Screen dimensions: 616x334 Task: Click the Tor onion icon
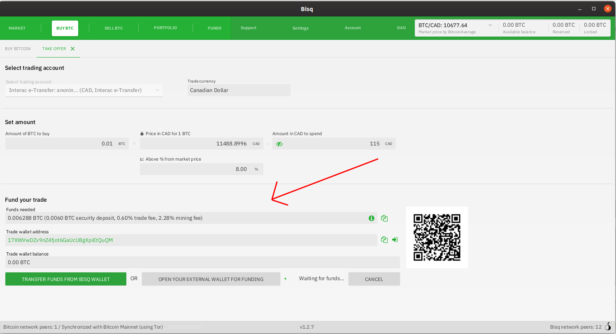click(x=608, y=327)
